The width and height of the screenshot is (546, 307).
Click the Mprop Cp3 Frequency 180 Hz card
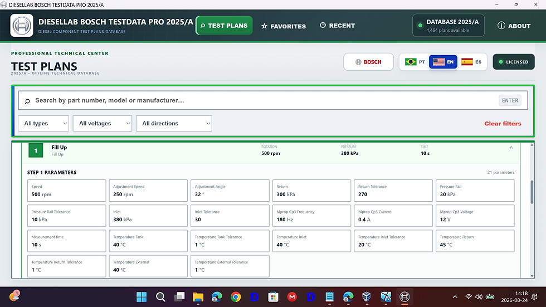tap(311, 216)
